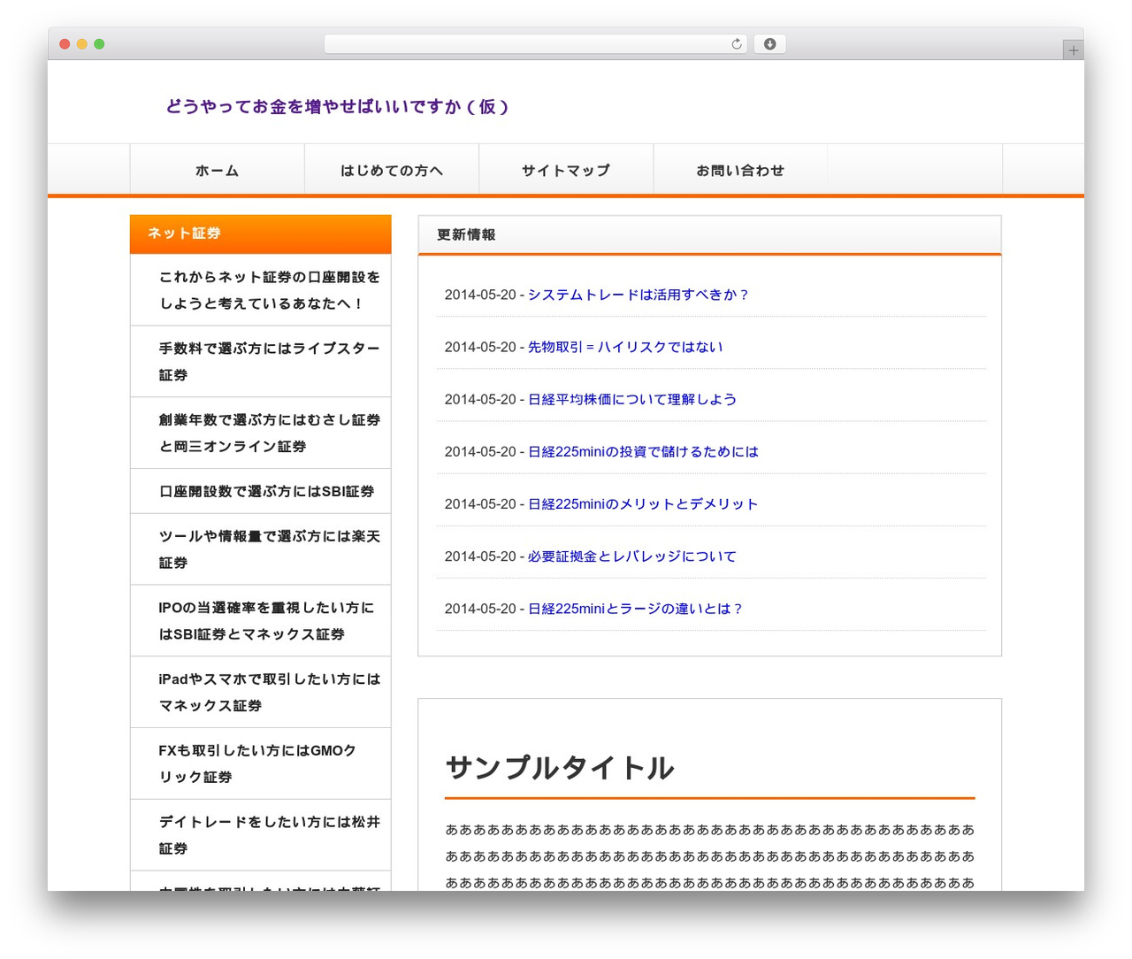The width and height of the screenshot is (1132, 959).
Task: Add a new tab with the plus button
Action: [x=1073, y=50]
